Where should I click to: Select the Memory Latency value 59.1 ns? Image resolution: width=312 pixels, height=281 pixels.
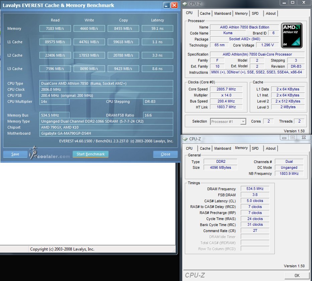click(158, 28)
